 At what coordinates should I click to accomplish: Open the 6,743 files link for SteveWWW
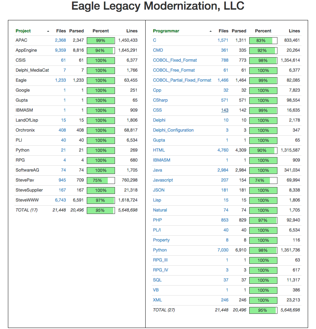point(60,200)
